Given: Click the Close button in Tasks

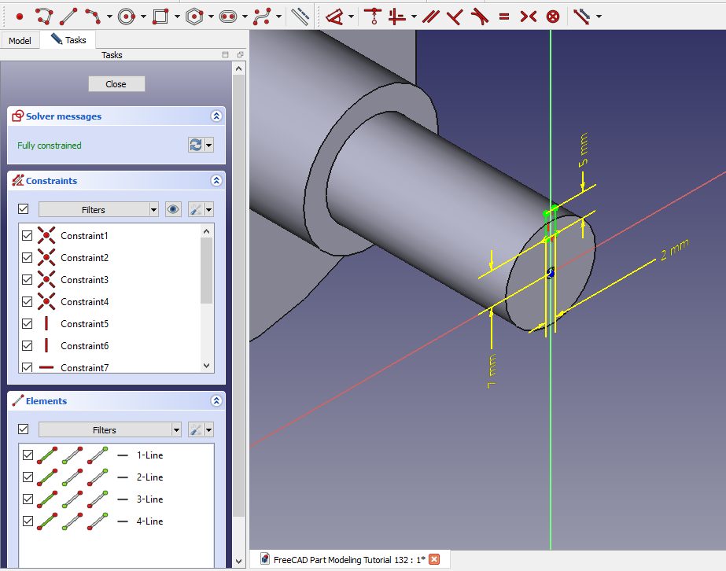Looking at the screenshot, I should coord(116,84).
